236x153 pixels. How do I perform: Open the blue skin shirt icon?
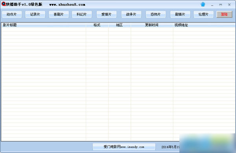(203, 4)
